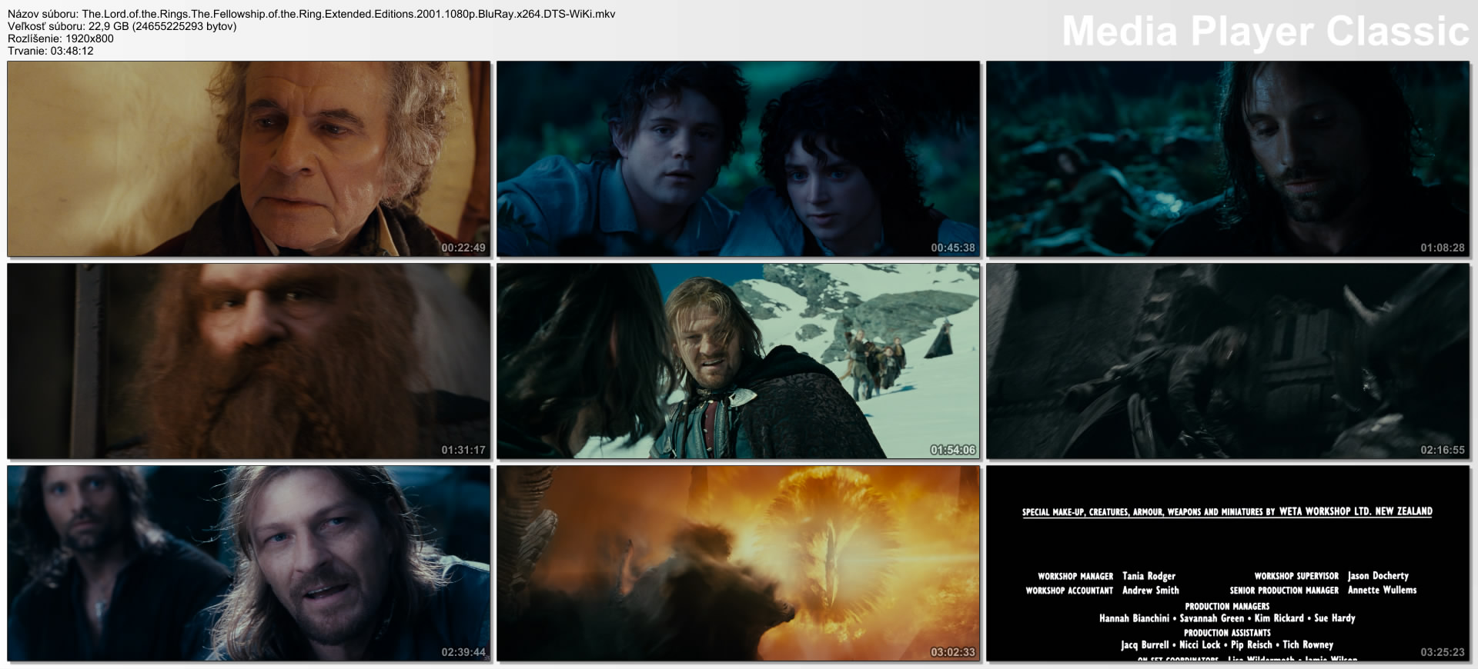Image resolution: width=1478 pixels, height=669 pixels.
Task: Click the duration line showing 03:48:12
Action: tap(51, 51)
